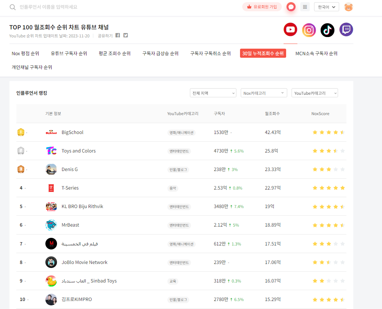
Task: Open the T-Series channel link
Action: pyautogui.click(x=70, y=188)
